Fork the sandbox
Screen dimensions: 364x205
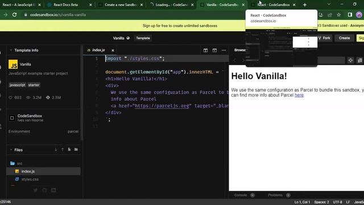325,38
